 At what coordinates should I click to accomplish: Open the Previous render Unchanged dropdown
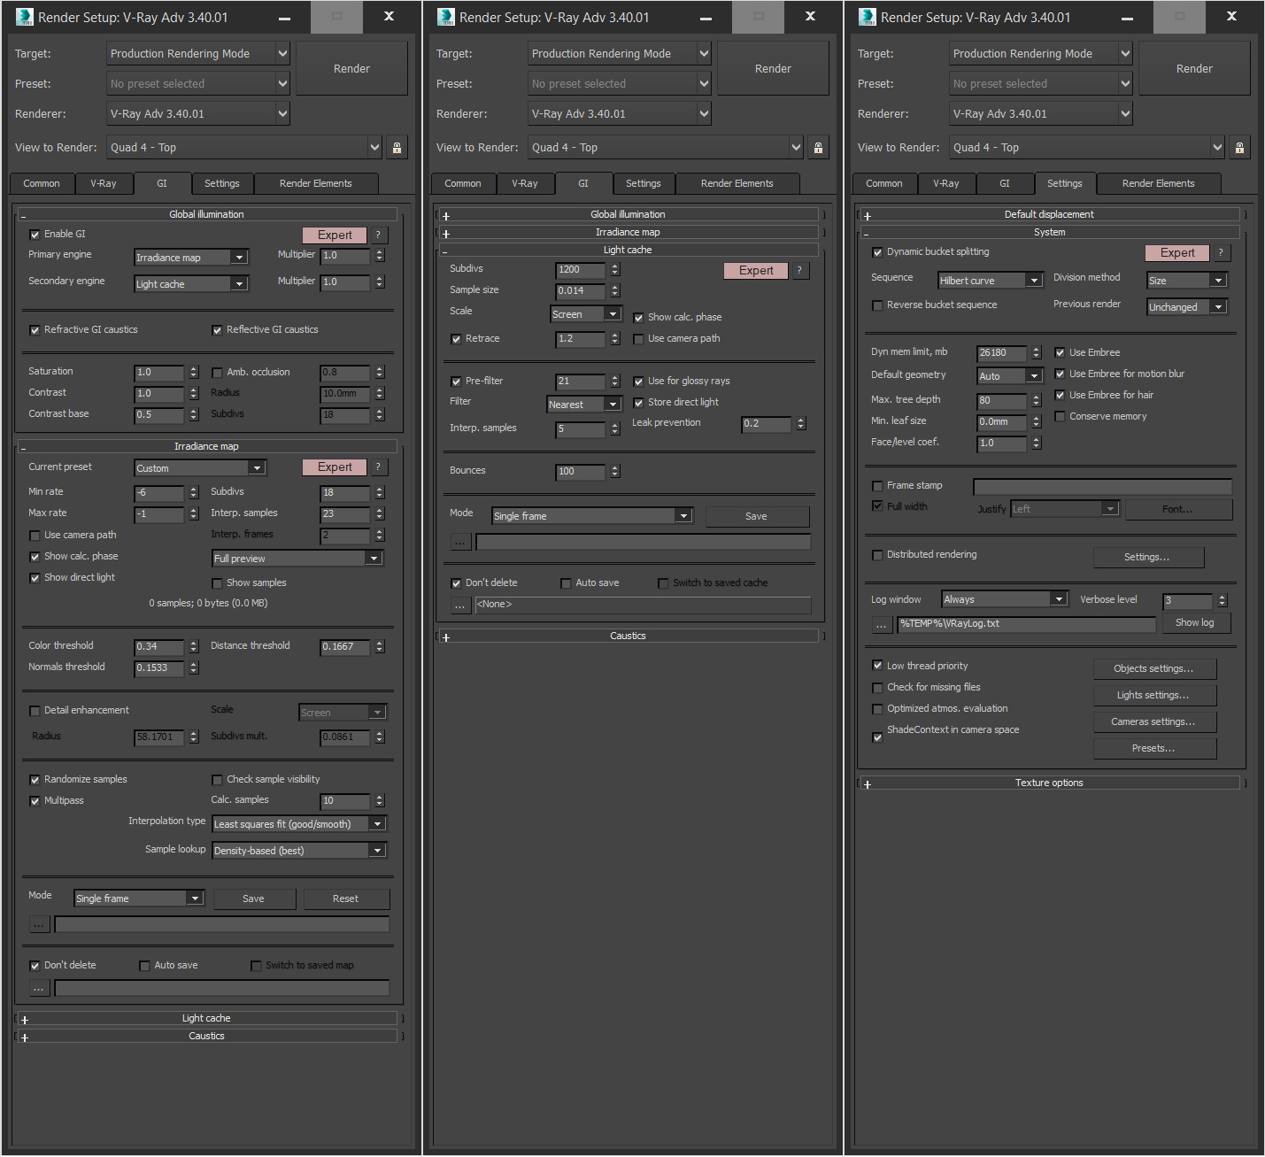coord(1187,306)
